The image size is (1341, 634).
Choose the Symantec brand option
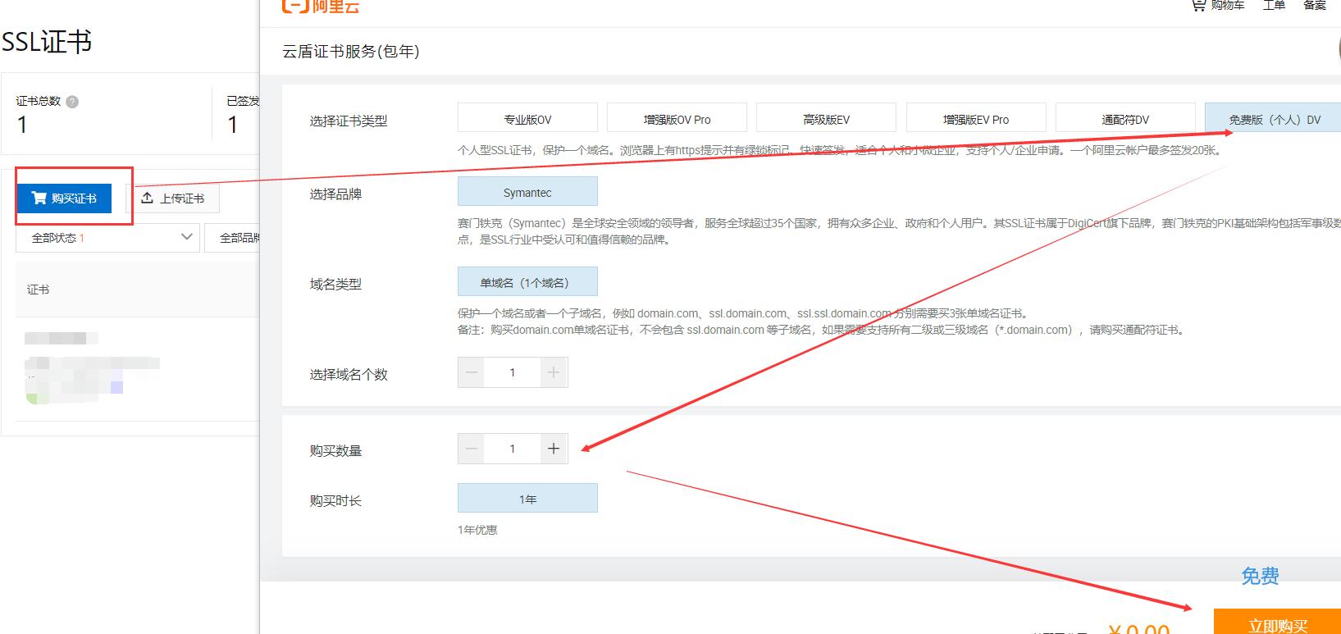click(x=527, y=192)
